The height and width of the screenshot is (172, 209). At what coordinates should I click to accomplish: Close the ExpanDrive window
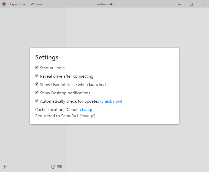coord(203,4)
